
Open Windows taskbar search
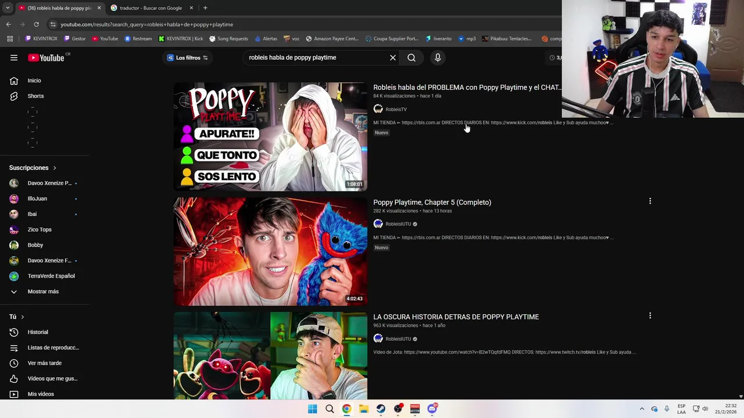click(330, 409)
